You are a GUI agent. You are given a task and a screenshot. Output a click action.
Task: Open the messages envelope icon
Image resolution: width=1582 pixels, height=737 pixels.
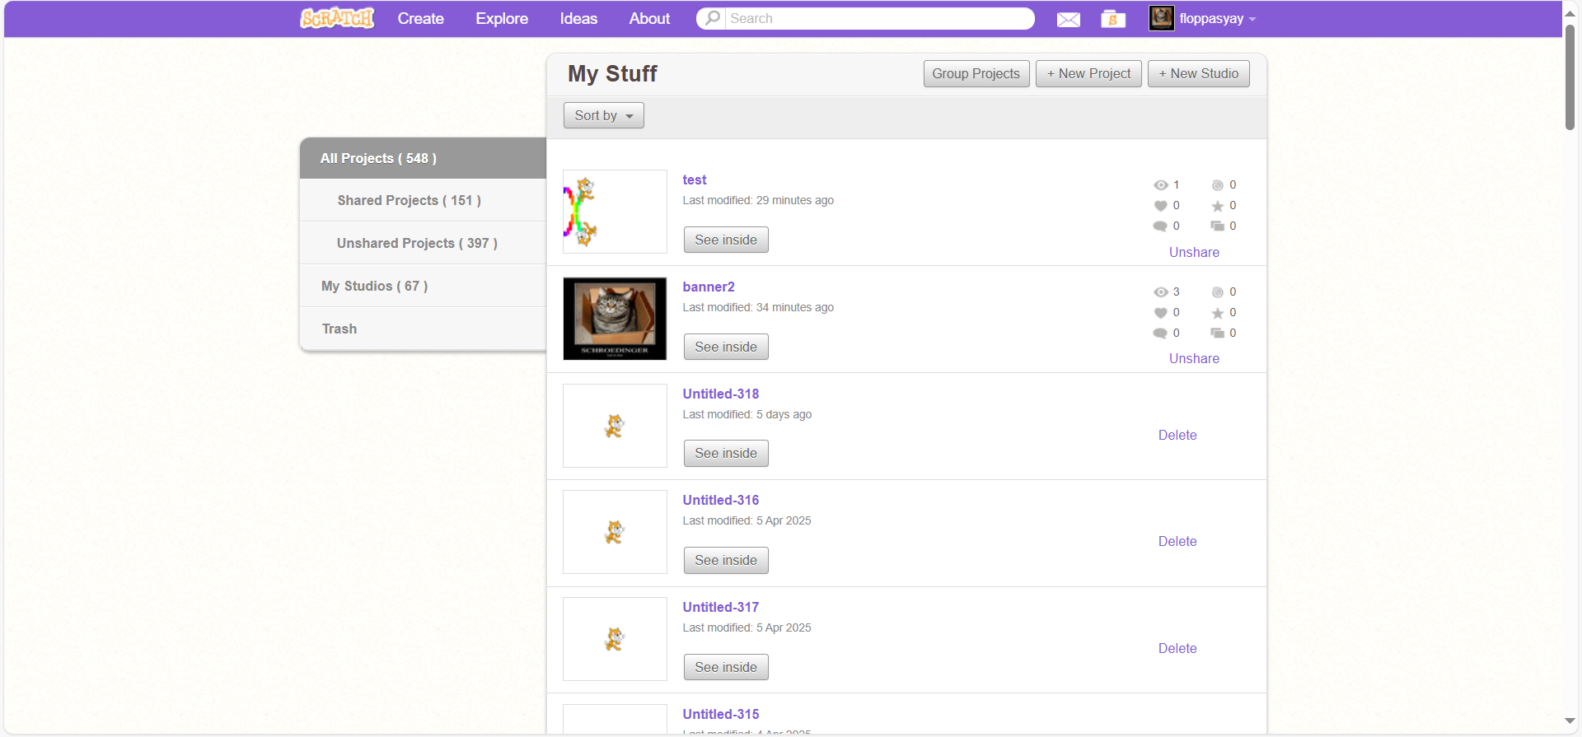coord(1069,19)
